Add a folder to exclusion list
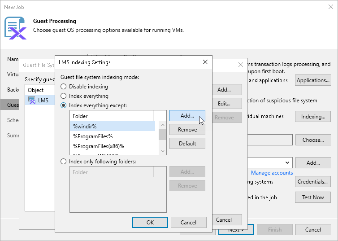The height and width of the screenshot is (241, 338). (x=187, y=116)
